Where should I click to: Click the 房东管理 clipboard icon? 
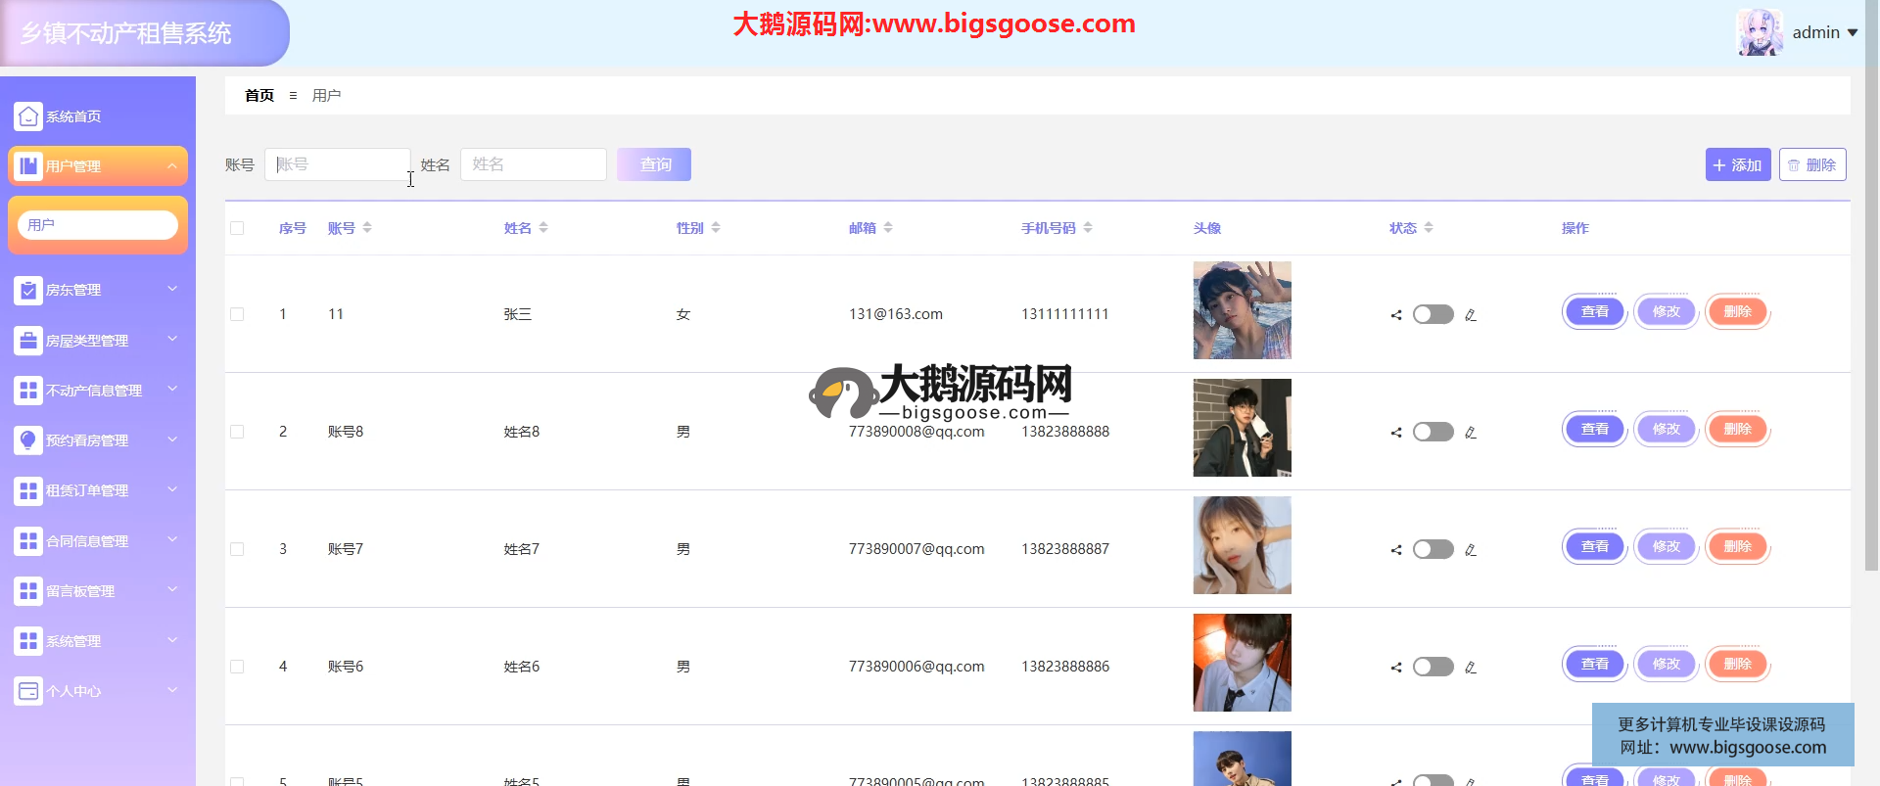[x=28, y=290]
